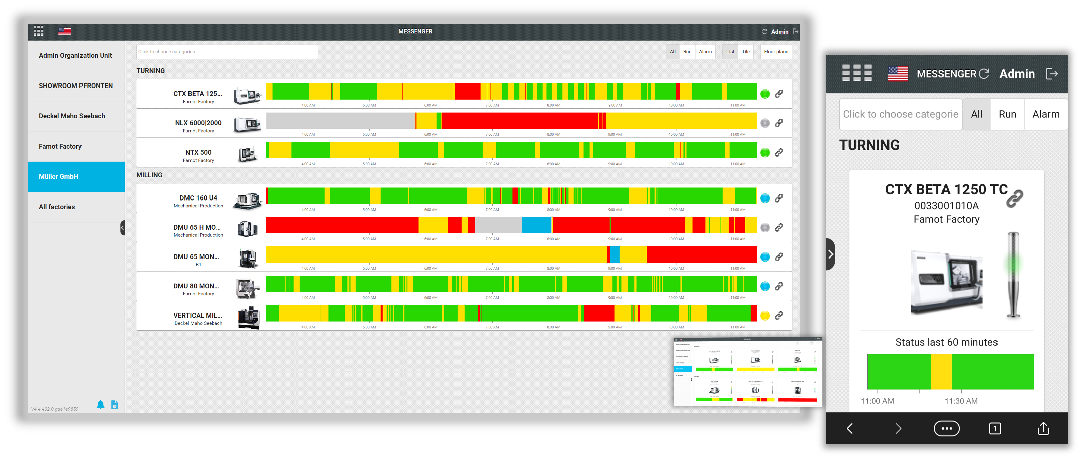The height and width of the screenshot is (456, 1078).
Task: Click the VERTICAL MIL machine thumbnail image
Action: pos(249,317)
